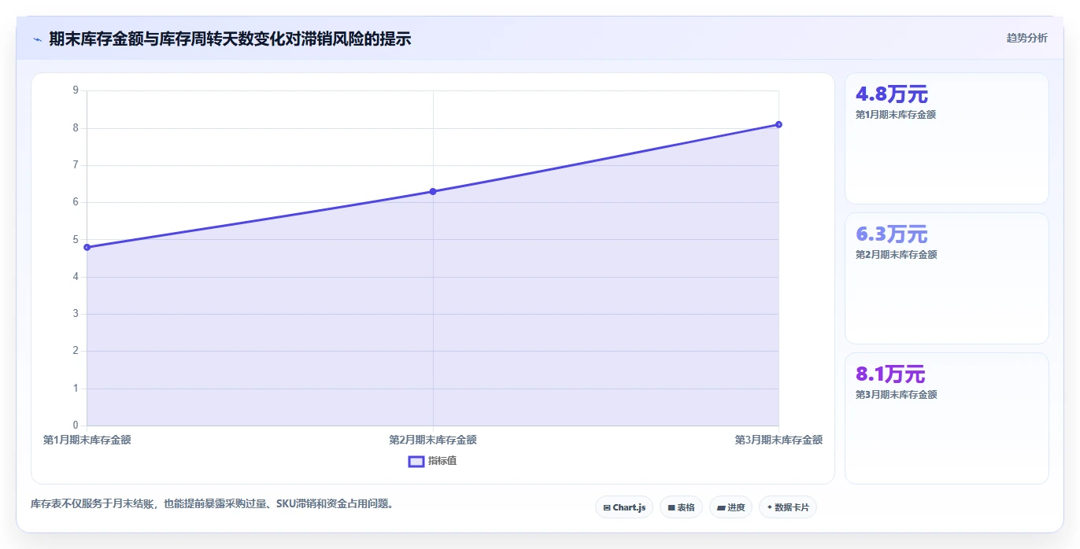This screenshot has height=549, width=1080.
Task: Click the 趋势分析 label in the header
Action: [x=1026, y=38]
